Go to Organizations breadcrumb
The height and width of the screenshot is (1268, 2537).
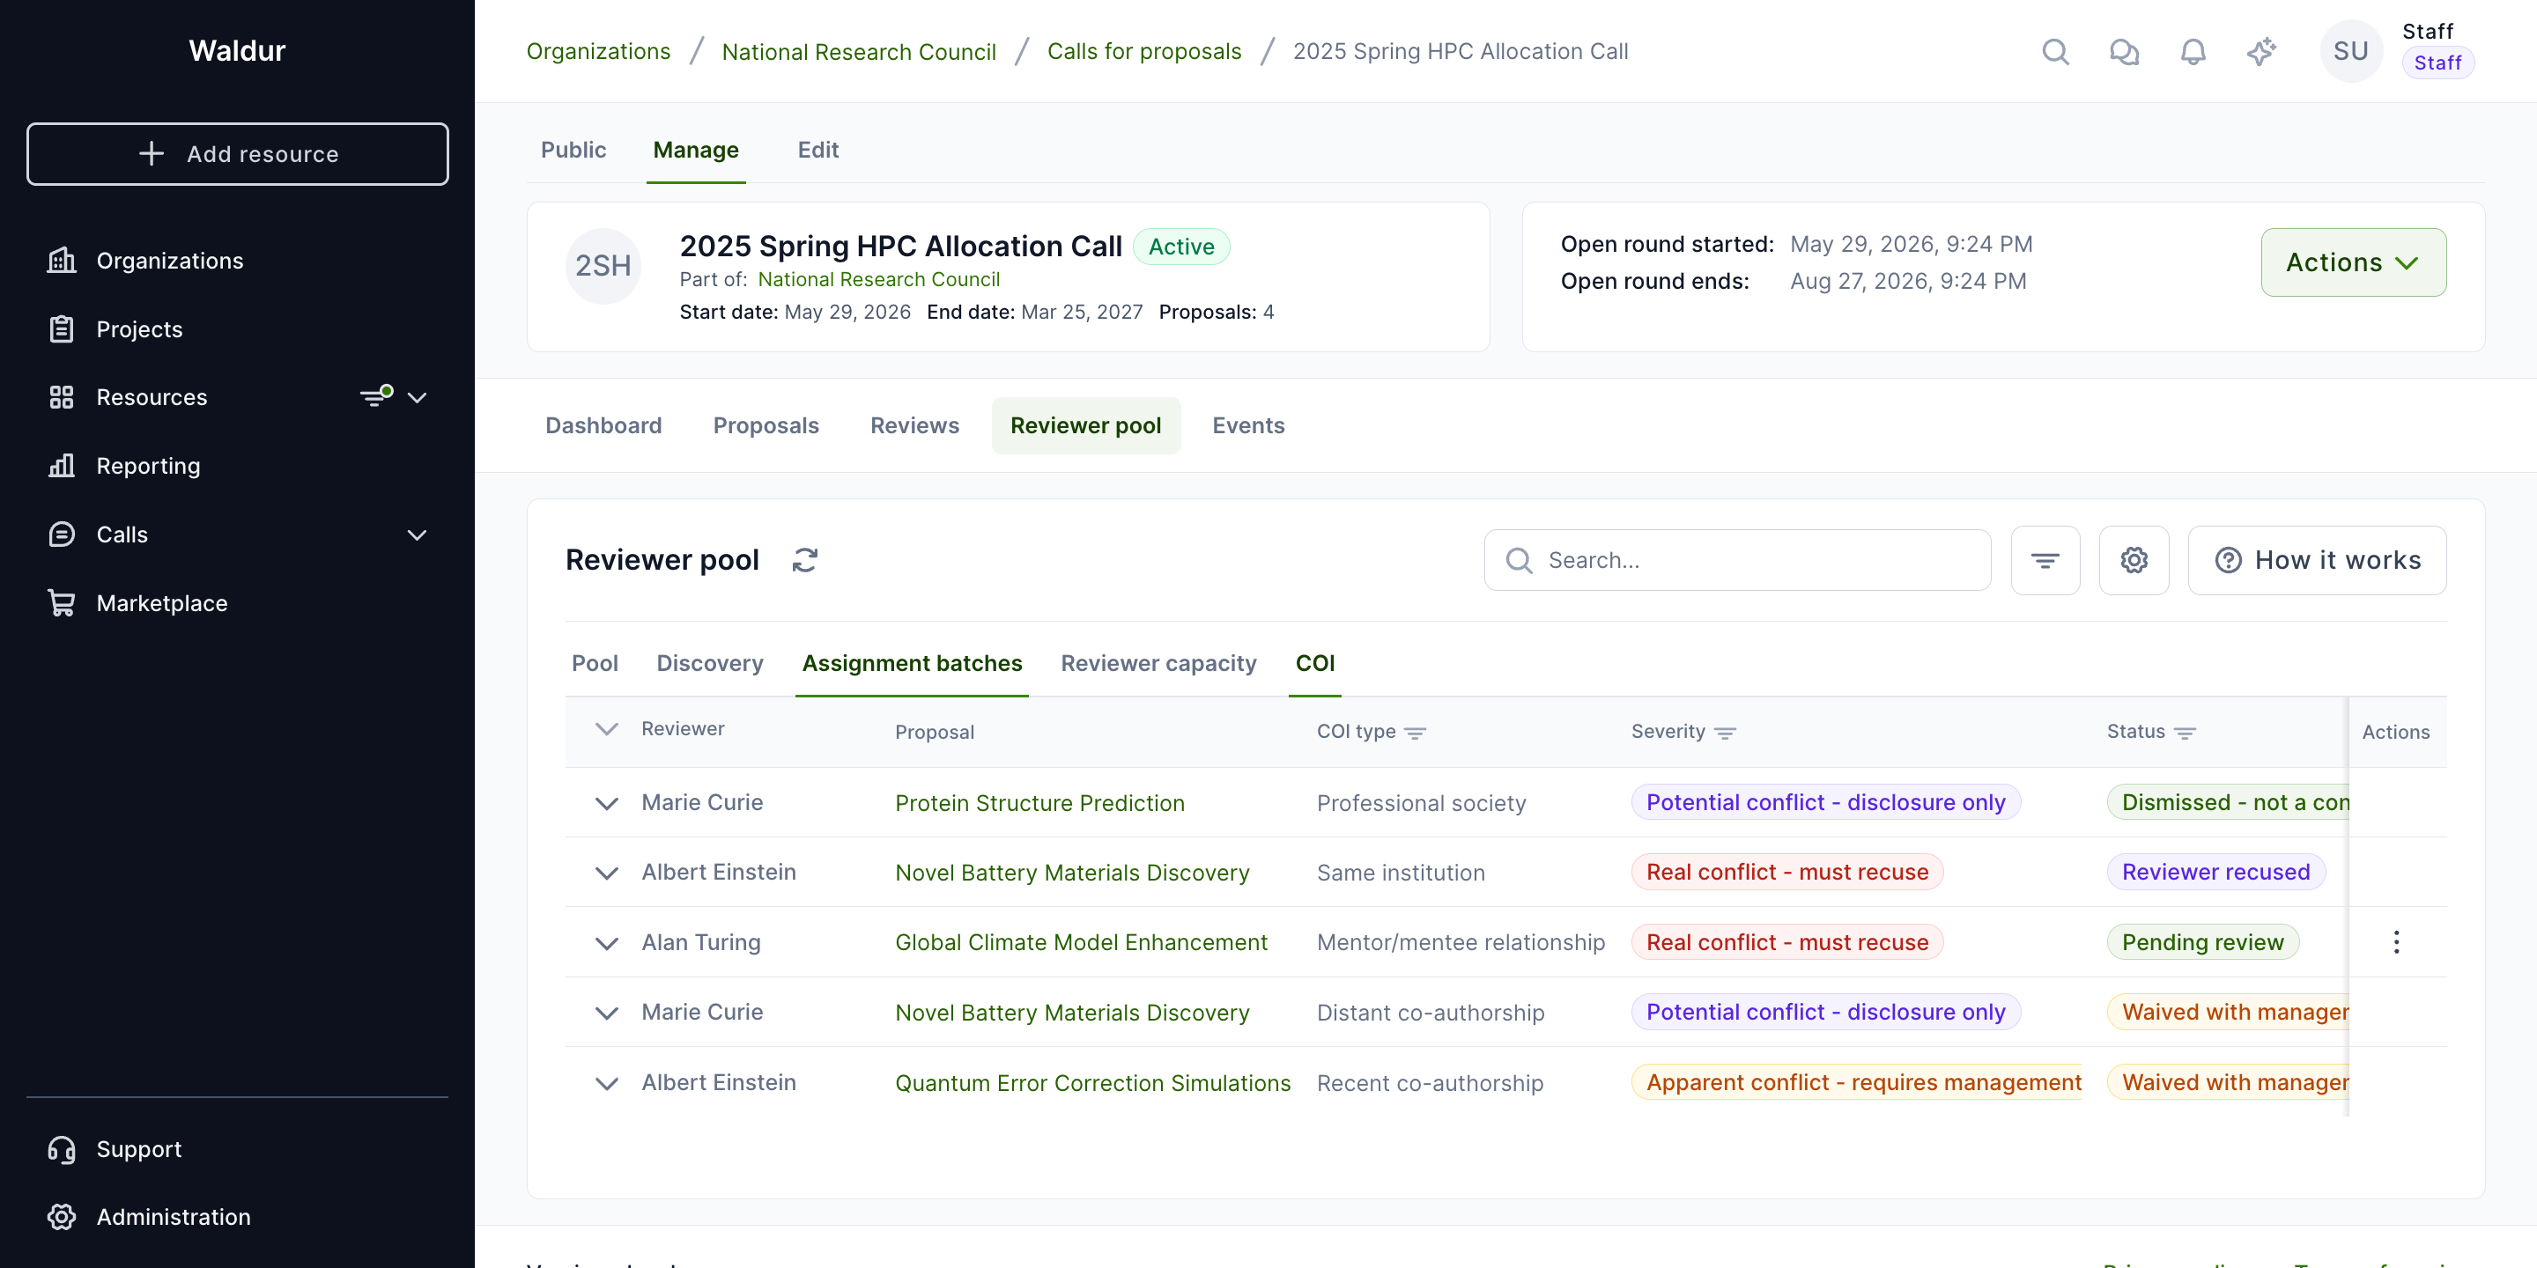pyautogui.click(x=598, y=51)
